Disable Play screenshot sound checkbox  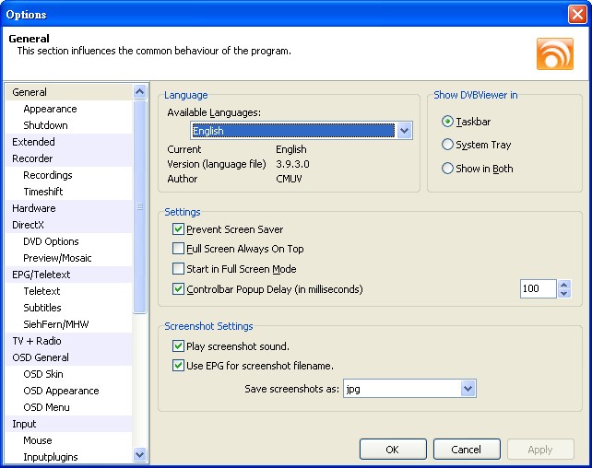(178, 346)
